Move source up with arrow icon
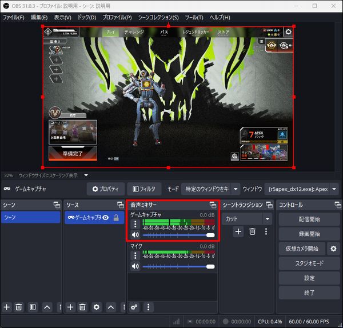Image resolution: width=343 pixels, height=328 pixels. (111, 307)
